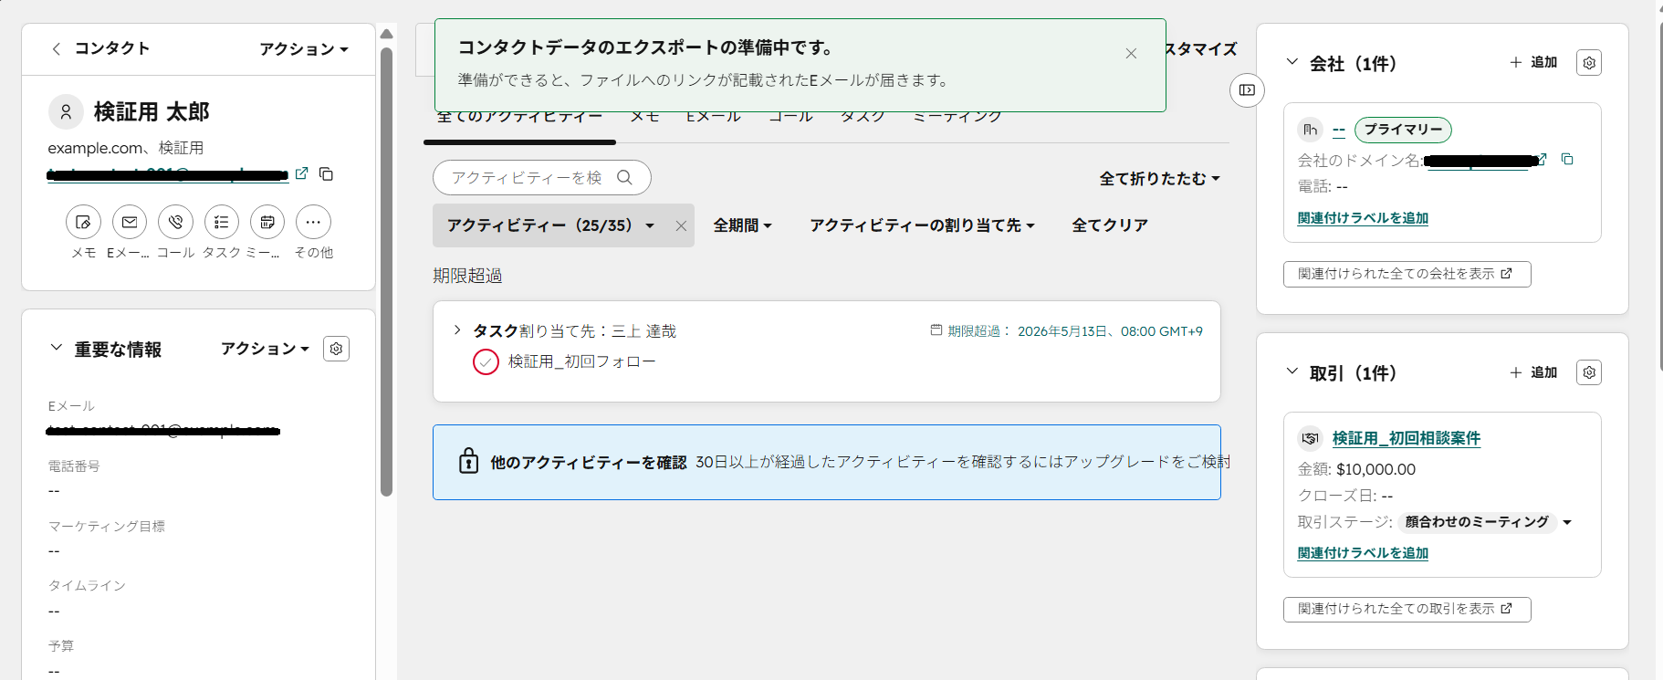1663x680 pixels.
Task: Open the top アクション dropdown beside コンタクト
Action: pyautogui.click(x=304, y=49)
